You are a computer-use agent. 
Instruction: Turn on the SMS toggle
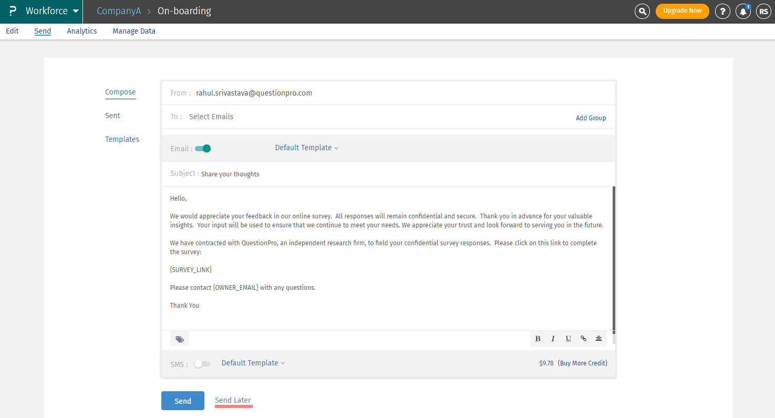(202, 363)
